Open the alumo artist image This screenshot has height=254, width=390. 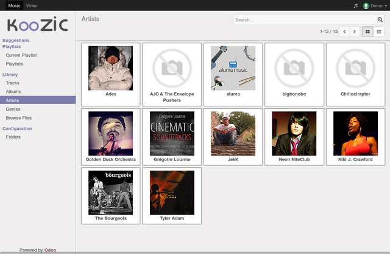[x=233, y=68]
